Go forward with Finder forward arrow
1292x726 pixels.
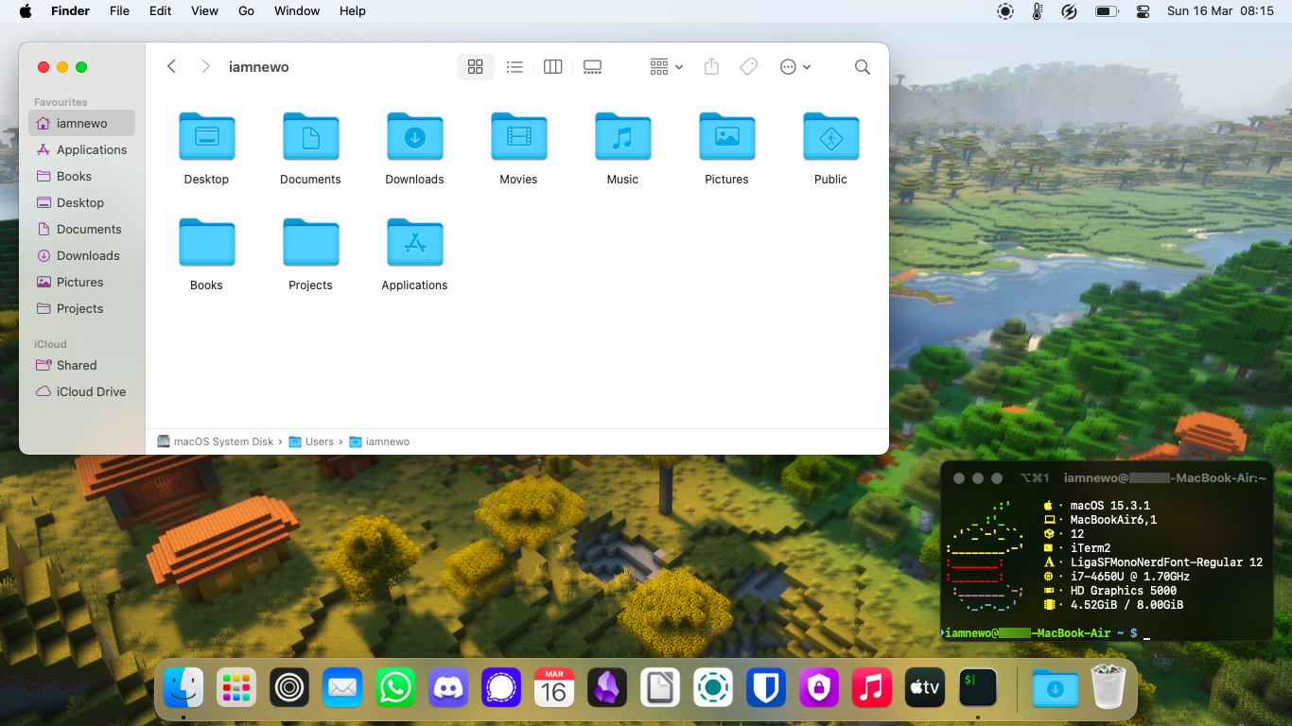[x=205, y=66]
